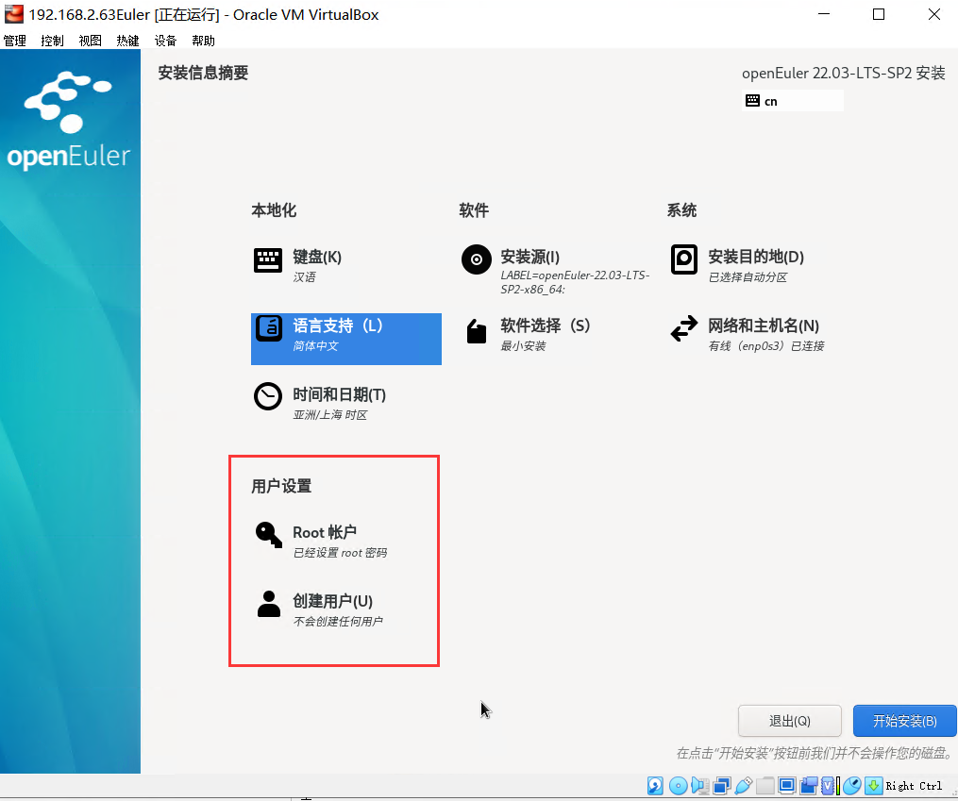Click the 软件选择 (S) label
This screenshot has width=958, height=801.
tap(545, 325)
